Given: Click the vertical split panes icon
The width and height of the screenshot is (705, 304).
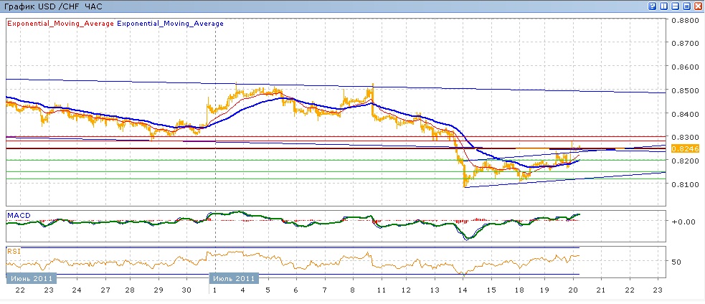Looking at the screenshot, I should 663,5.
